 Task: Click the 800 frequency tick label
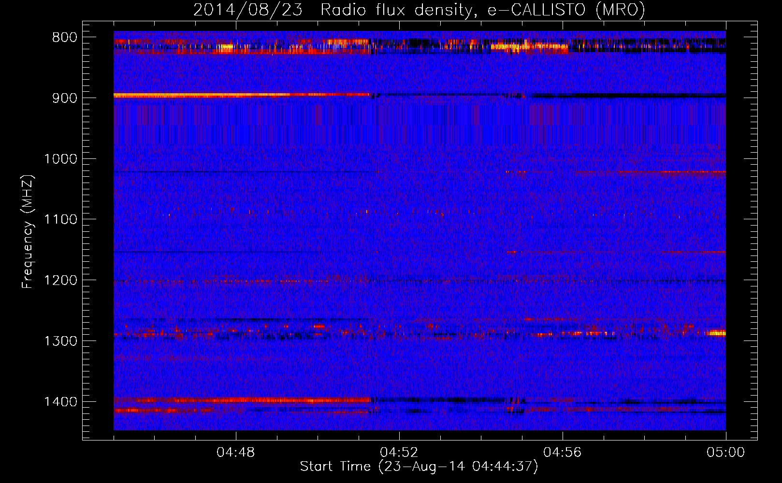pos(65,38)
